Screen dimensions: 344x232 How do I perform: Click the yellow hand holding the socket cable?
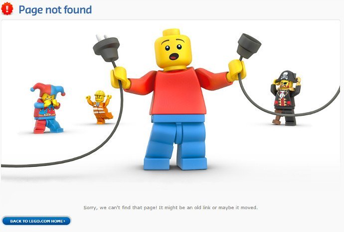[236, 71]
